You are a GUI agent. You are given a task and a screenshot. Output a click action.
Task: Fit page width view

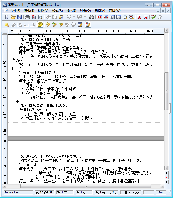click(x=106, y=17)
